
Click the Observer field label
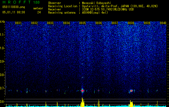coord(55,3)
